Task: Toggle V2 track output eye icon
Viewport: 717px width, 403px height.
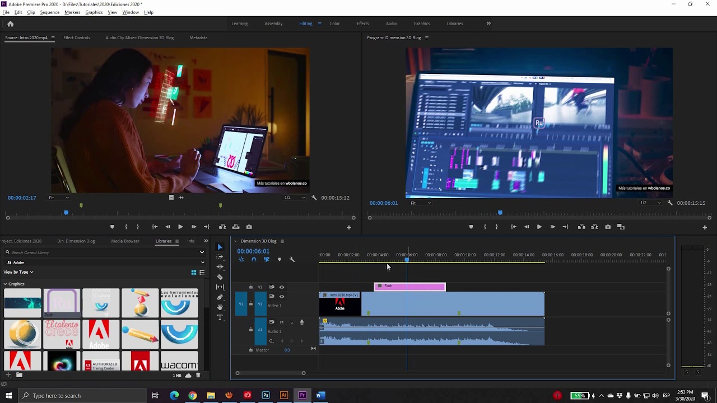Action: coord(282,287)
